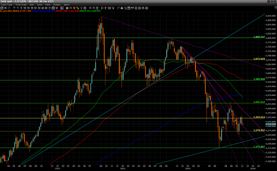Choose the 4H interval button
277x171 pixels.
click(43, 8)
